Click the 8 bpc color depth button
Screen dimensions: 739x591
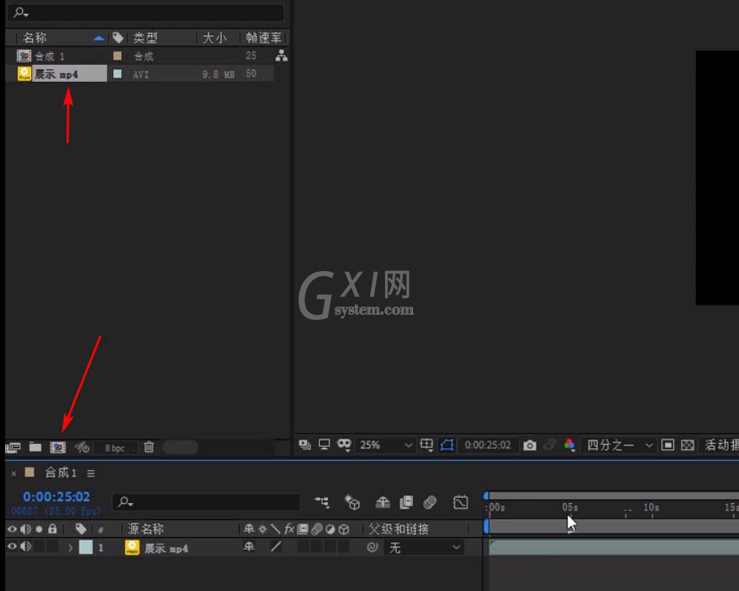pyautogui.click(x=115, y=448)
